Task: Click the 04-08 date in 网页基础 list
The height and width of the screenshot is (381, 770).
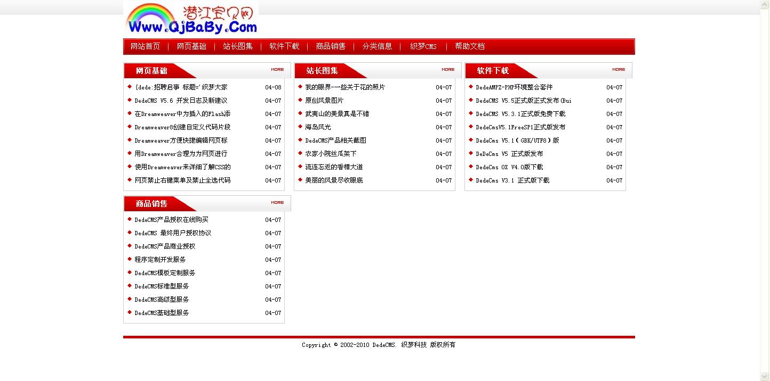Action: click(x=273, y=87)
